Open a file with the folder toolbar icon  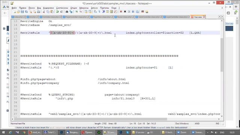point(18,12)
